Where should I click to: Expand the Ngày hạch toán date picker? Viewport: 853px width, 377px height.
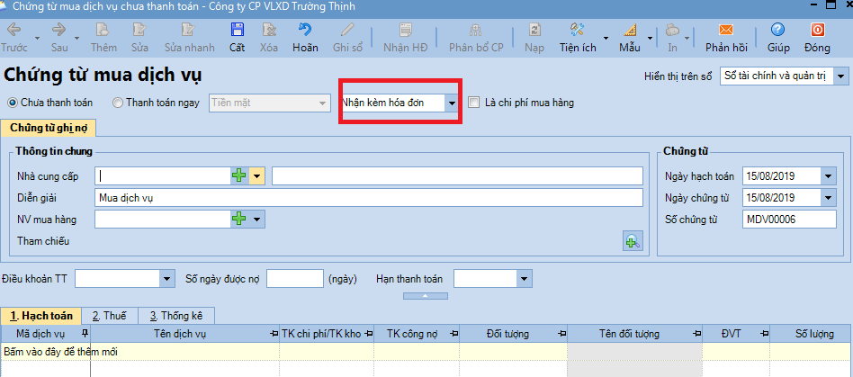pyautogui.click(x=828, y=175)
